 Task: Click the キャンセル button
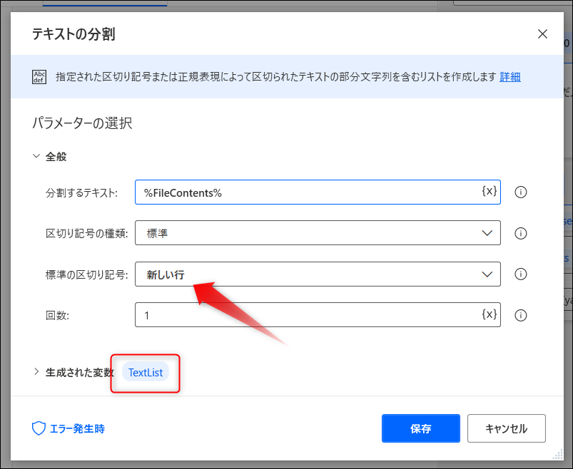click(506, 428)
